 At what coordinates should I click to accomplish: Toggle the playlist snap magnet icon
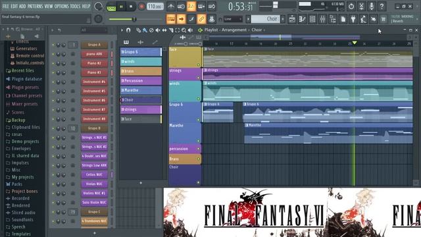128,30
